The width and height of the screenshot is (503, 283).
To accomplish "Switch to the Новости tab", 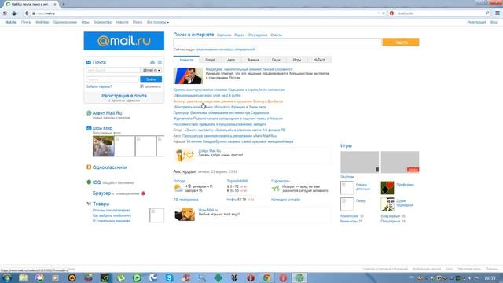I will [x=186, y=60].
